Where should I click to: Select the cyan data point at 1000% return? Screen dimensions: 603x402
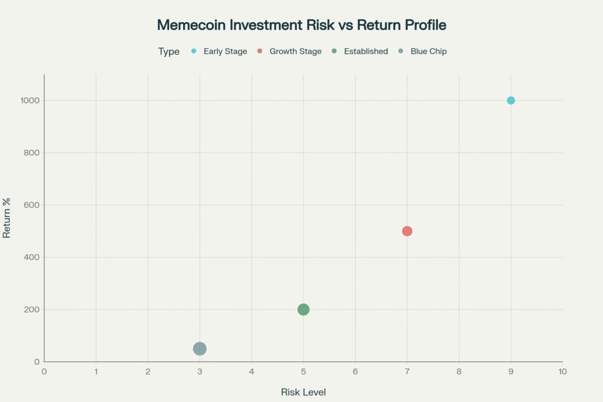coord(511,101)
